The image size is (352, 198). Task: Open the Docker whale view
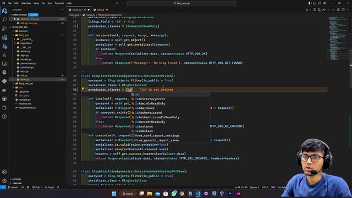4,90
